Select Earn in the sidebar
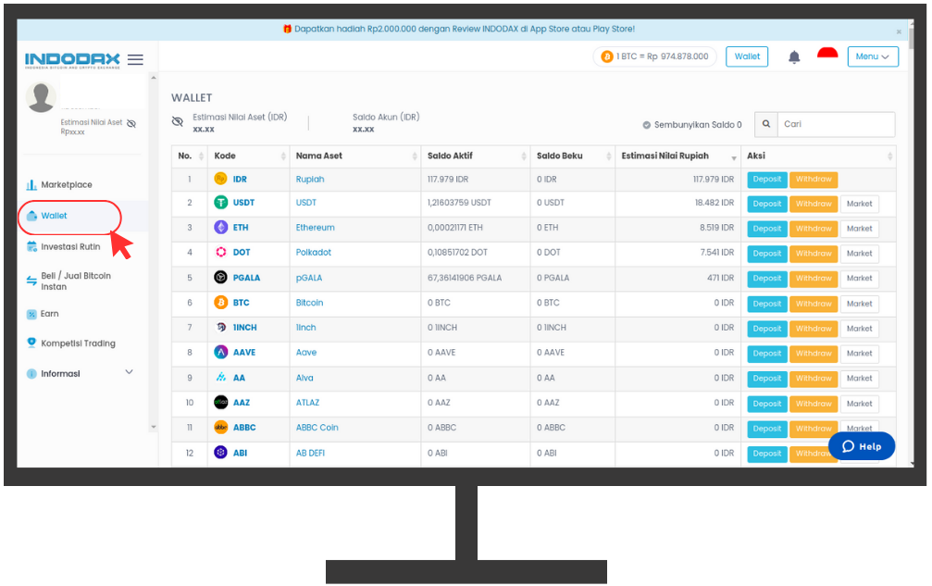The image size is (932, 586). click(x=49, y=314)
